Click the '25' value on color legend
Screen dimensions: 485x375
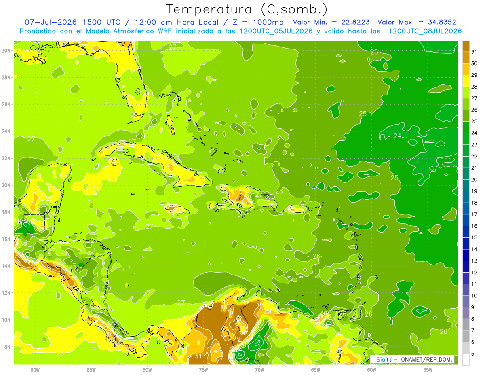pyautogui.click(x=474, y=121)
